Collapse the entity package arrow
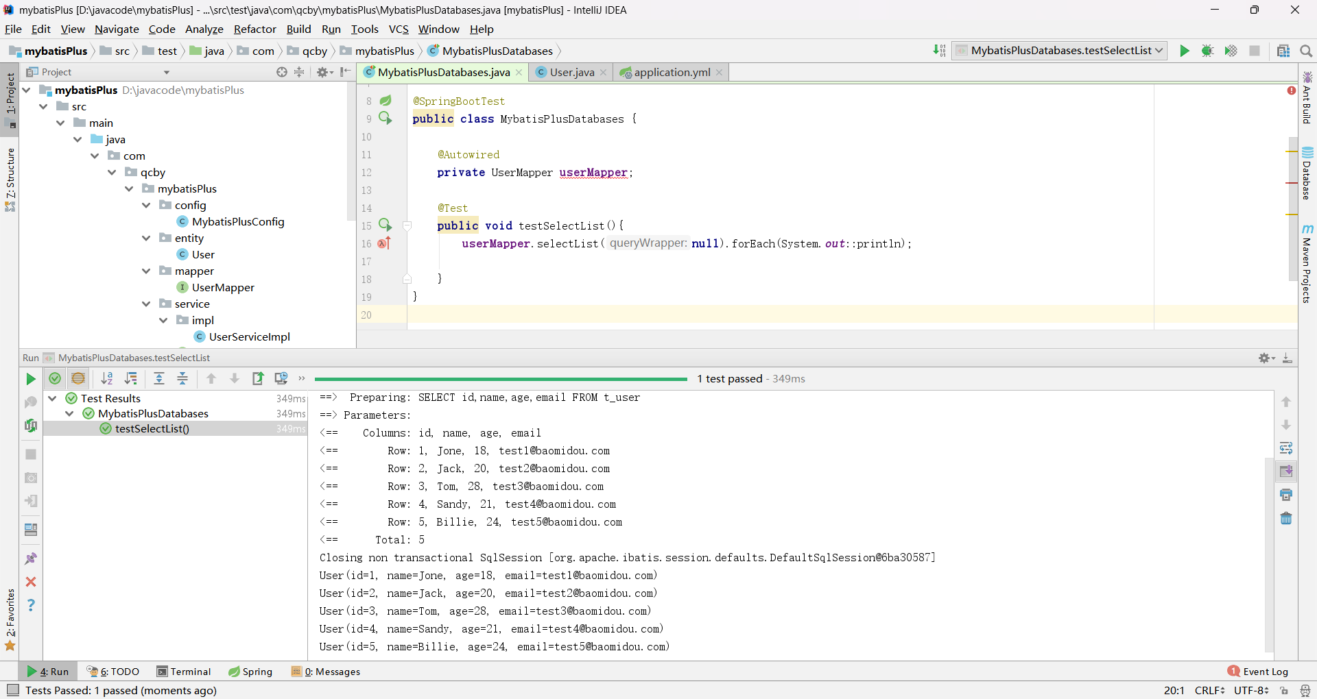The width and height of the screenshot is (1317, 699). [146, 238]
